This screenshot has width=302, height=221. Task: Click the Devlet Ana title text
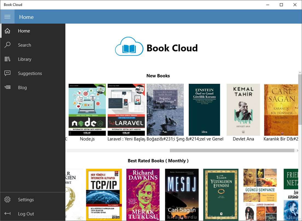pos(243,139)
